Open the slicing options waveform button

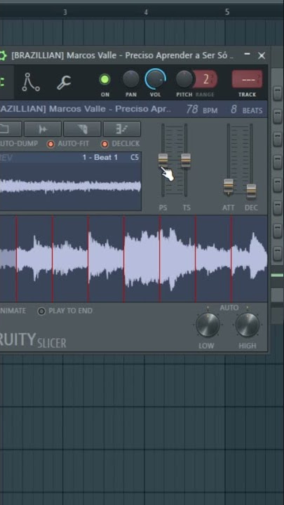point(43,129)
